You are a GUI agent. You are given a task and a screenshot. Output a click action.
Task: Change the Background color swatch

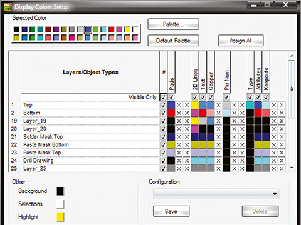click(x=60, y=191)
